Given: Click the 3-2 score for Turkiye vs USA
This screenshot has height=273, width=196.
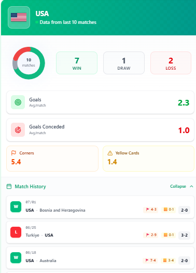Looking at the screenshot, I should click(x=185, y=235).
